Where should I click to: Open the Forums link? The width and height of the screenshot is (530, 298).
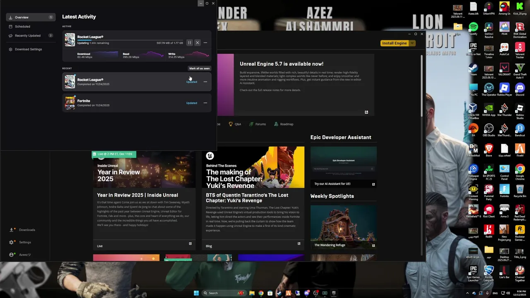tap(258, 124)
